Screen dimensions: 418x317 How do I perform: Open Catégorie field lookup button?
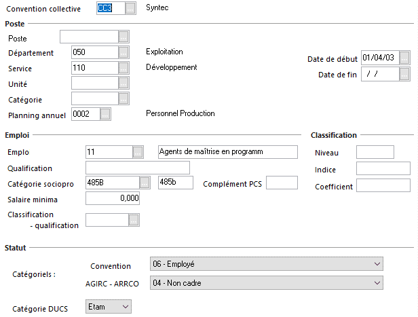pyautogui.click(x=123, y=98)
